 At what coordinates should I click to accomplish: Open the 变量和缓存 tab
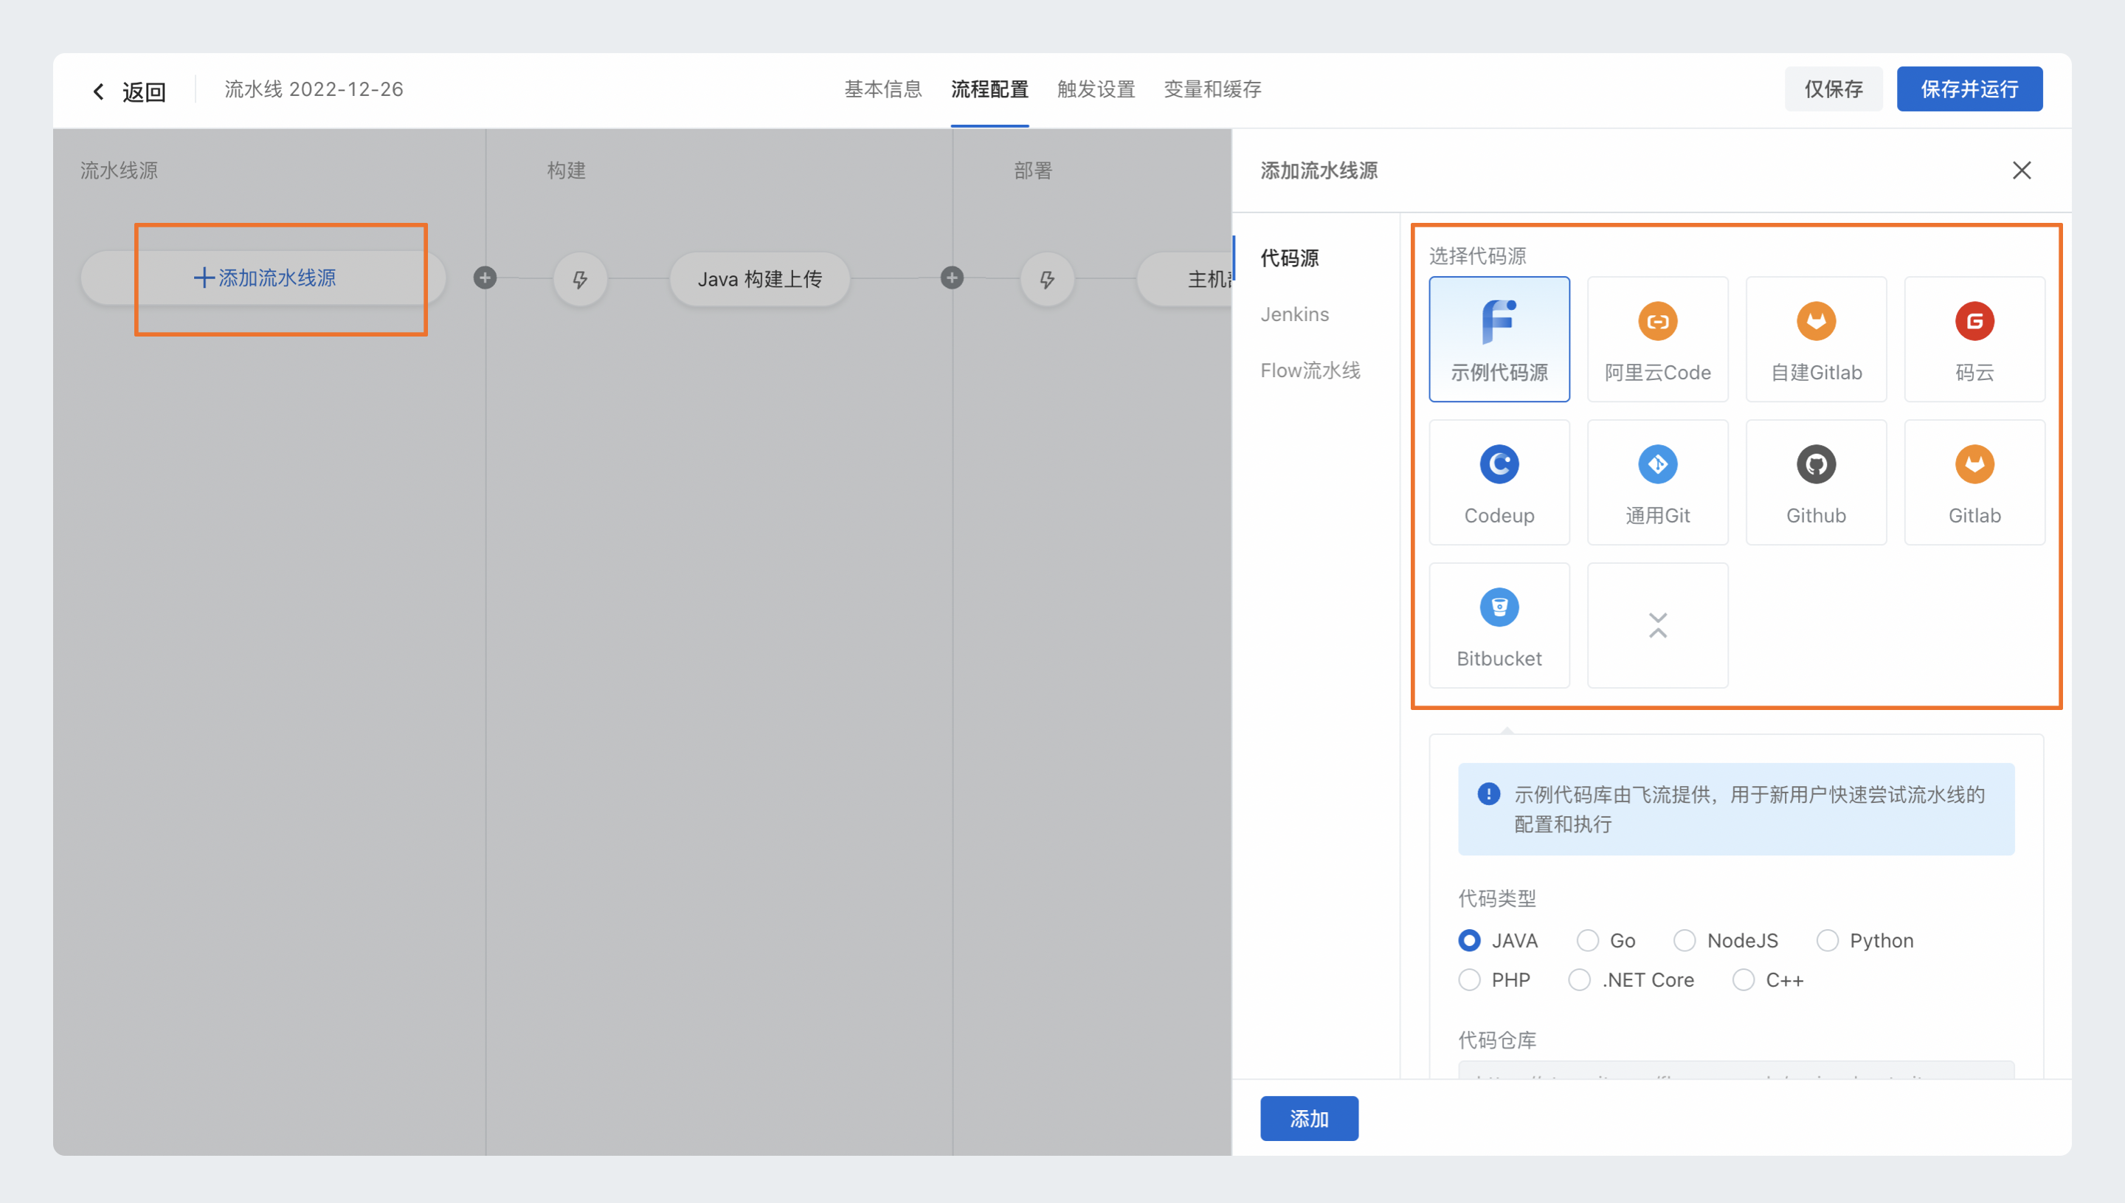pyautogui.click(x=1212, y=89)
